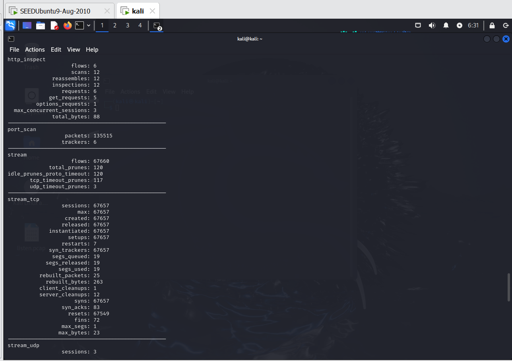This screenshot has height=361, width=512.
Task: Click the tcp_timeout_prunes: 117 line
Action: point(66,180)
